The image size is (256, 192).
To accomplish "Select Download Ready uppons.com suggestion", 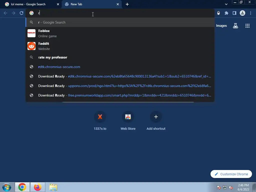I will [x=120, y=86].
